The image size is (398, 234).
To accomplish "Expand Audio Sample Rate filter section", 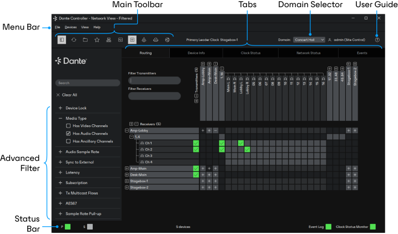I will 61,151.
